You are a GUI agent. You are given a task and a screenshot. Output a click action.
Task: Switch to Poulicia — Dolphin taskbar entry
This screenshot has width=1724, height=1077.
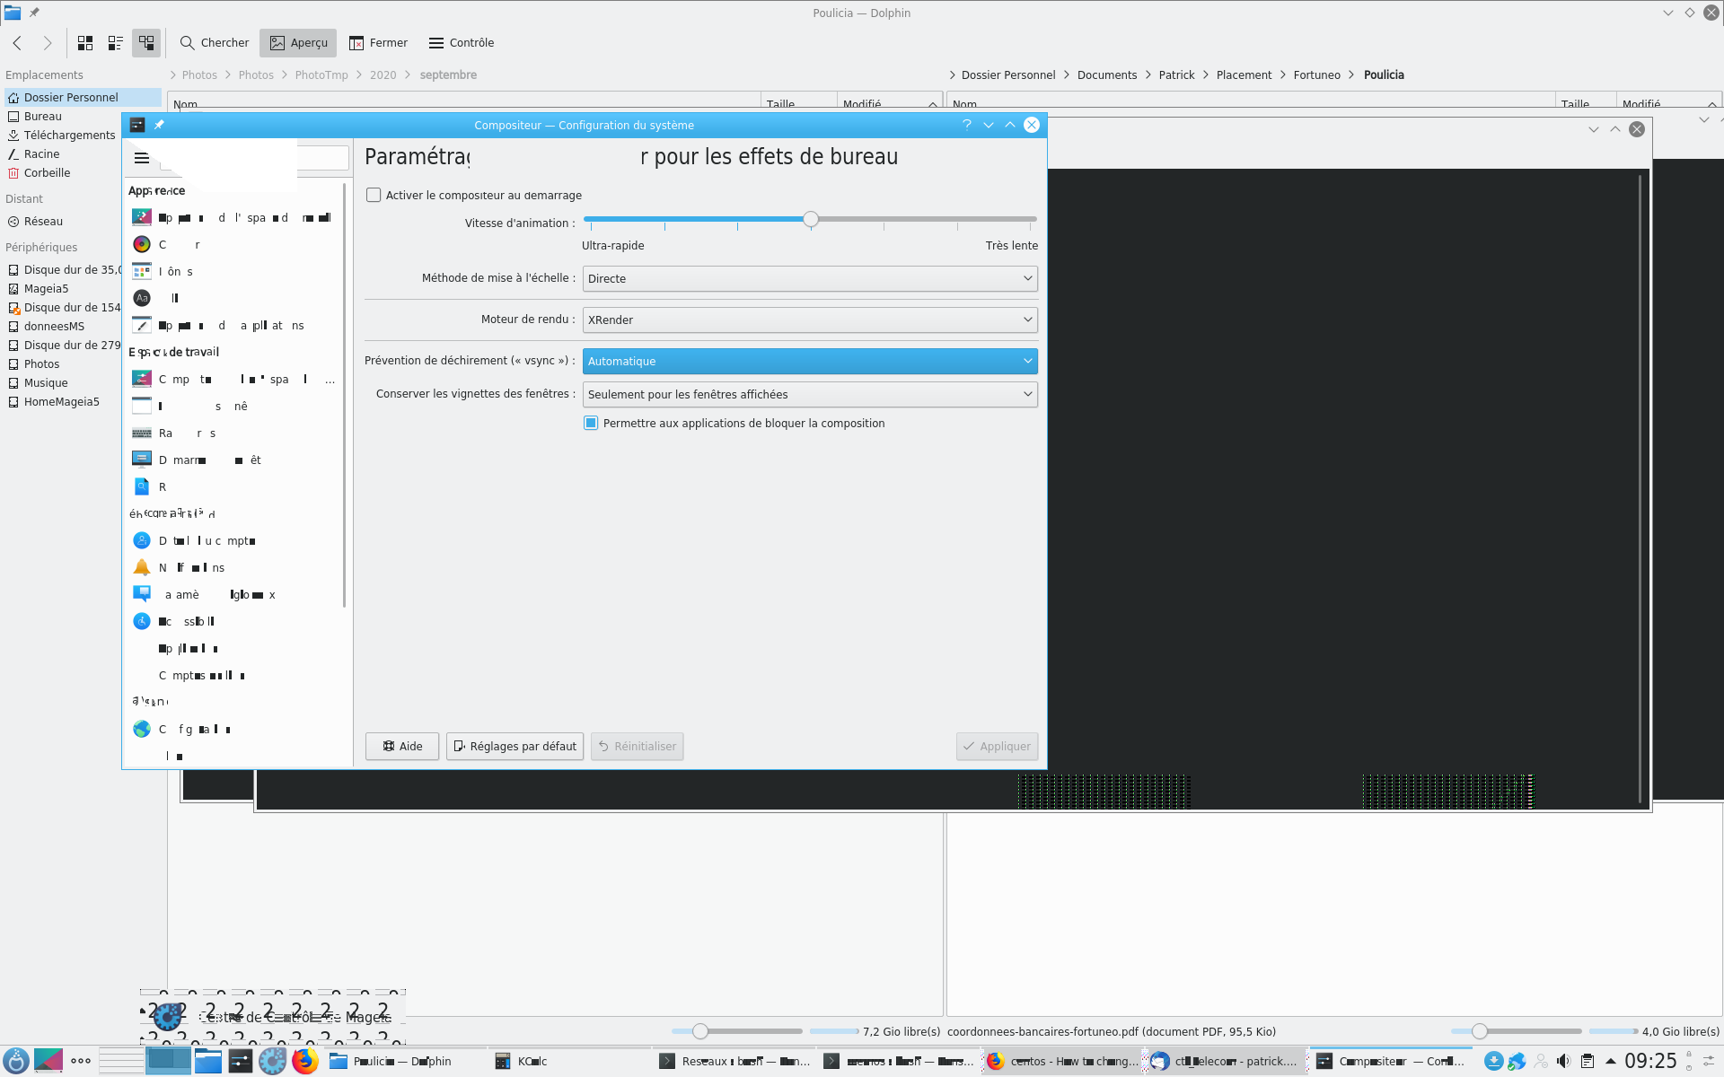tap(405, 1061)
